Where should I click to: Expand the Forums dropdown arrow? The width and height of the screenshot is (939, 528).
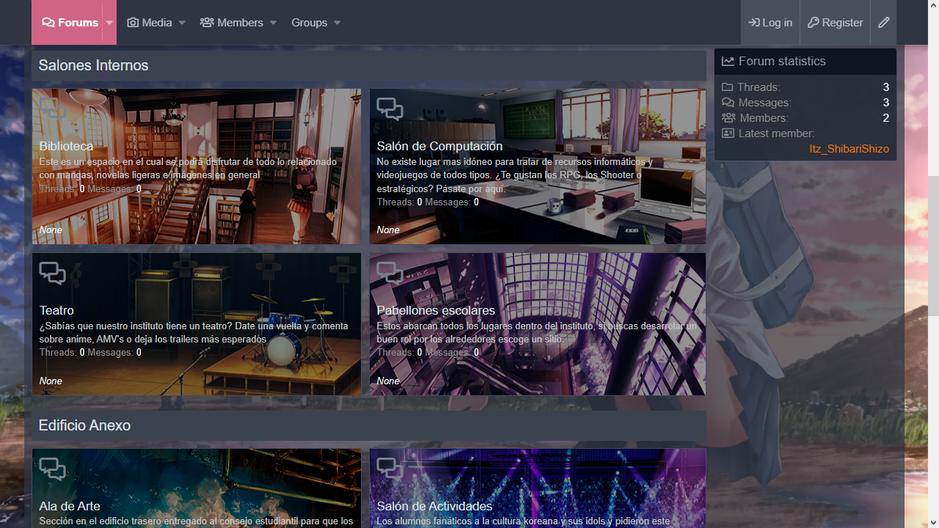pyautogui.click(x=109, y=23)
